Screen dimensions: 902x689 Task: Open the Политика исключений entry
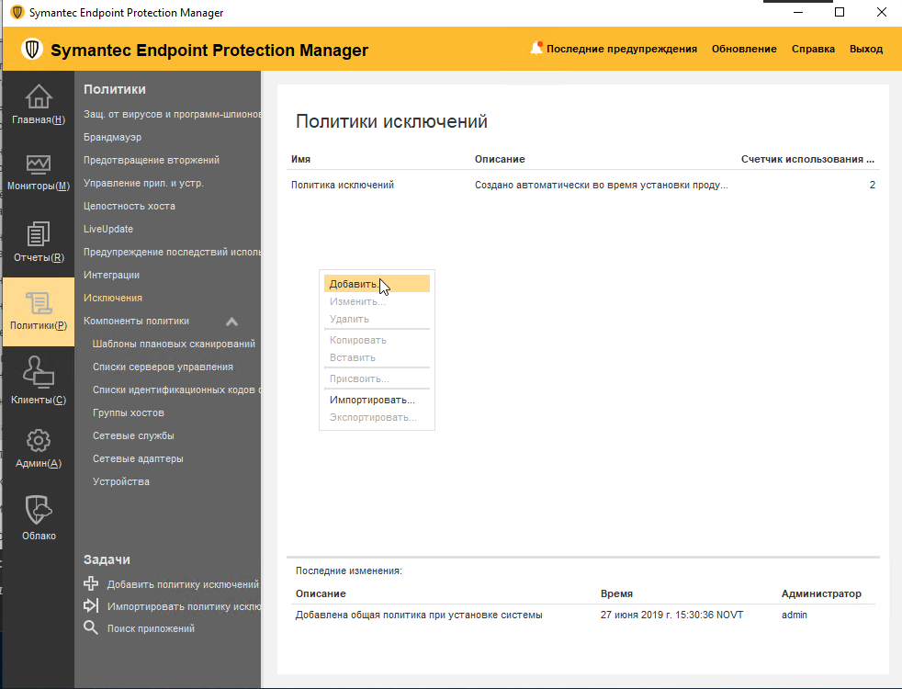(340, 185)
